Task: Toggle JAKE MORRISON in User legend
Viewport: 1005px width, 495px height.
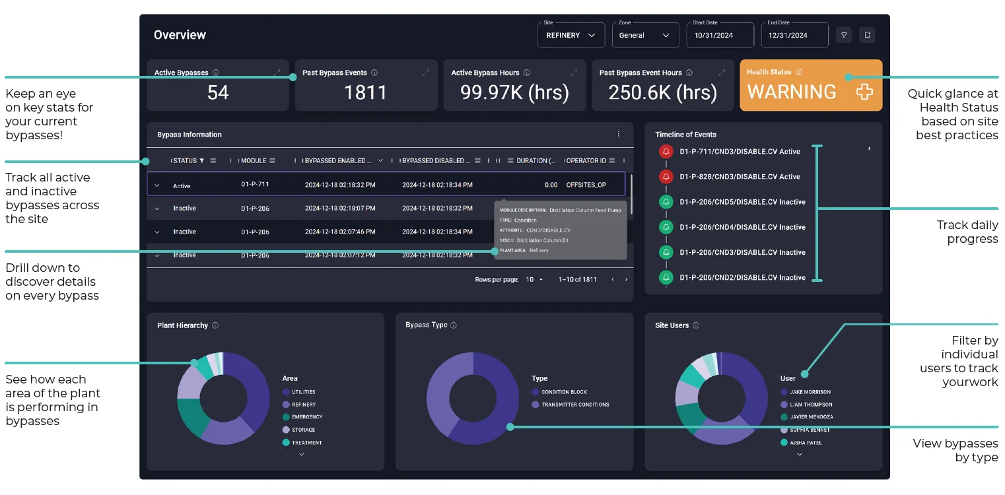Action: tap(806, 392)
